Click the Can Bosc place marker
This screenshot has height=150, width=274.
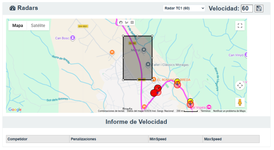coord(73,38)
